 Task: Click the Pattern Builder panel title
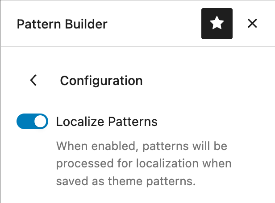point(62,24)
